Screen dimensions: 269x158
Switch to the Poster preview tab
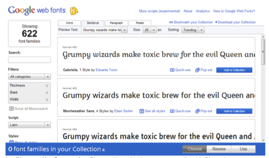point(140,23)
